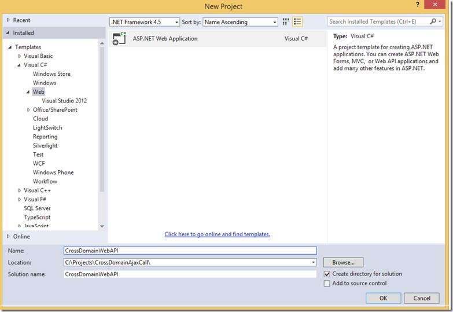Close the New Project dialog
This screenshot has height=312, width=453.
click(x=434, y=4)
